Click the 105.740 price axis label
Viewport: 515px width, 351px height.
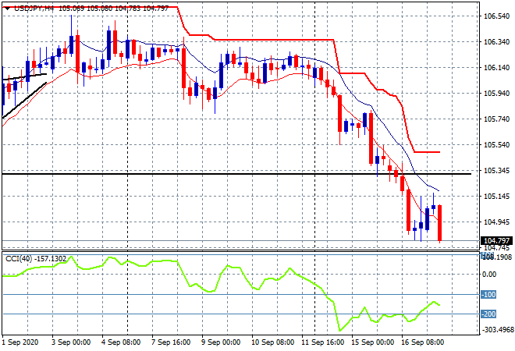[496, 119]
